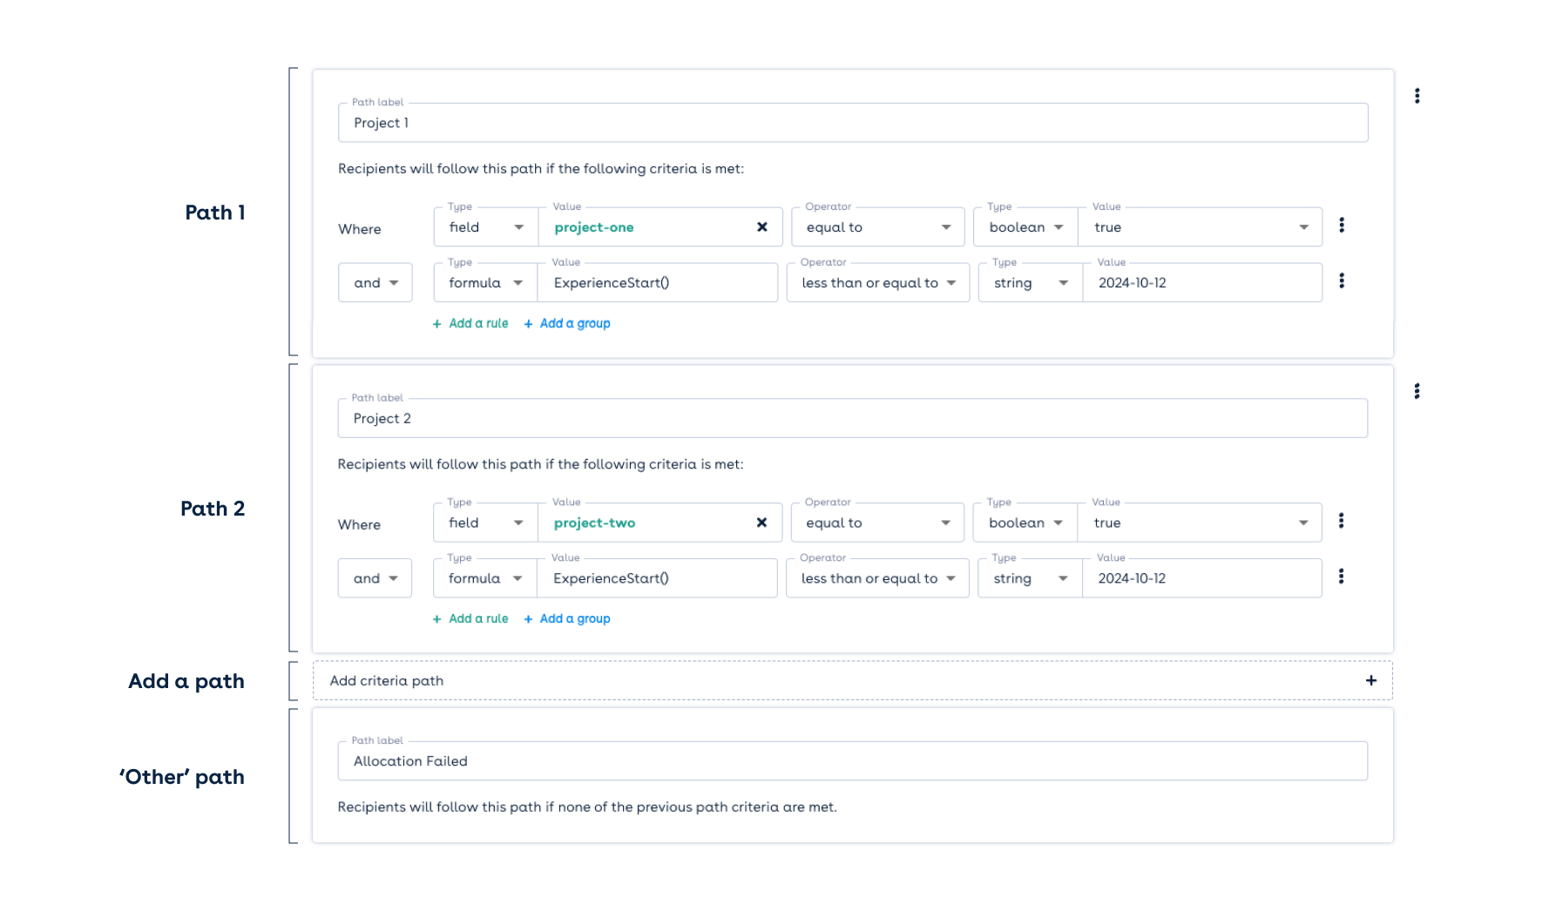Open options menu for Path 1's formula rule

[1342, 280]
